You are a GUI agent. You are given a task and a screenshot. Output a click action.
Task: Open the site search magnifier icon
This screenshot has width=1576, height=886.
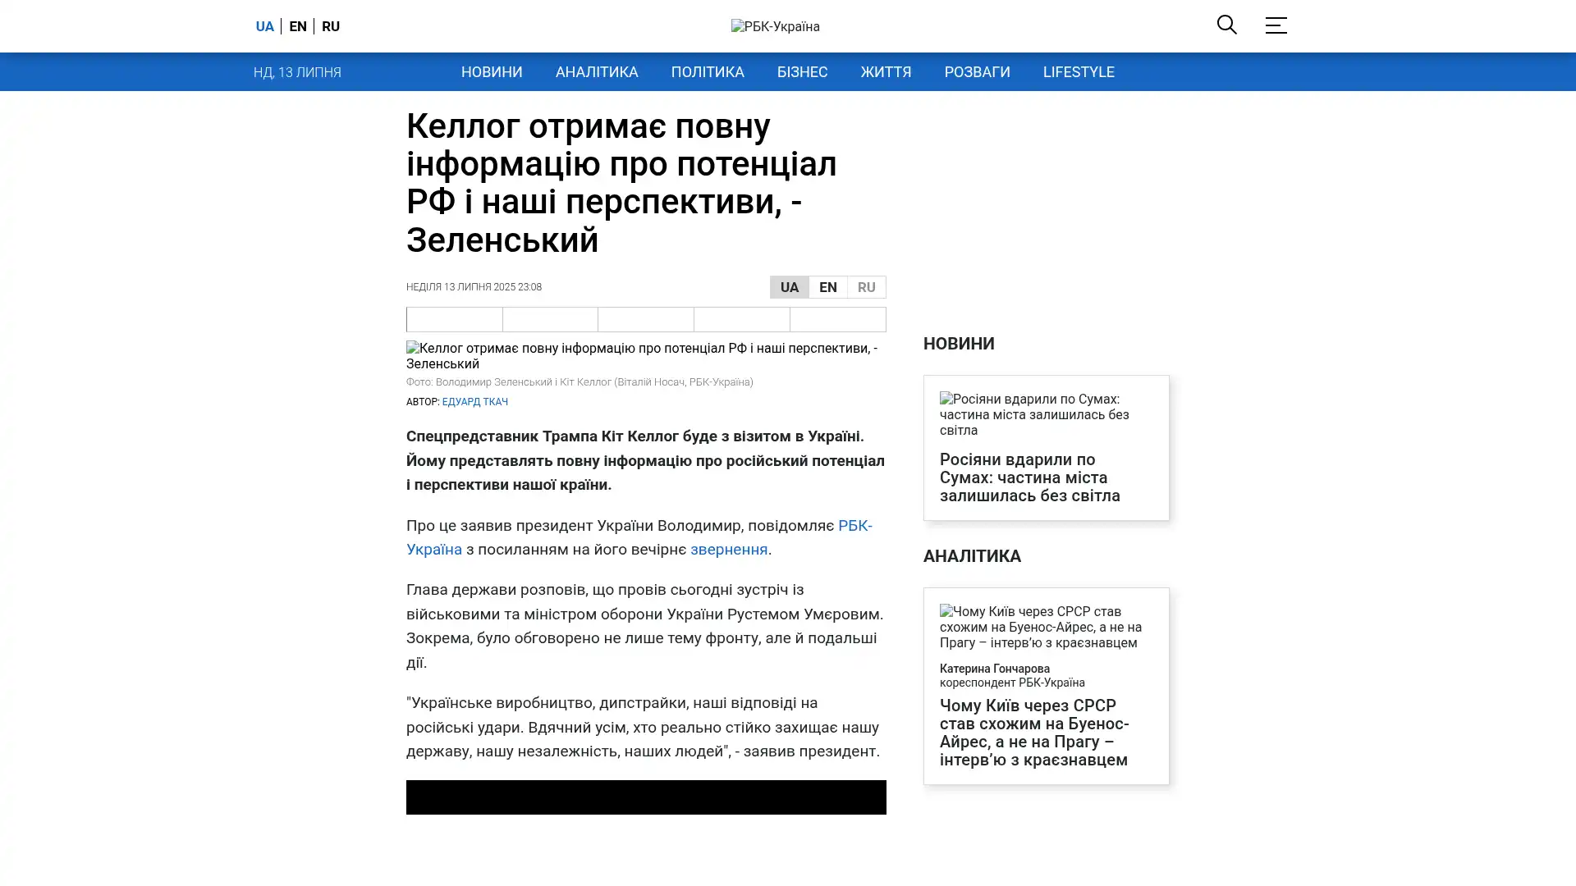tap(1226, 25)
